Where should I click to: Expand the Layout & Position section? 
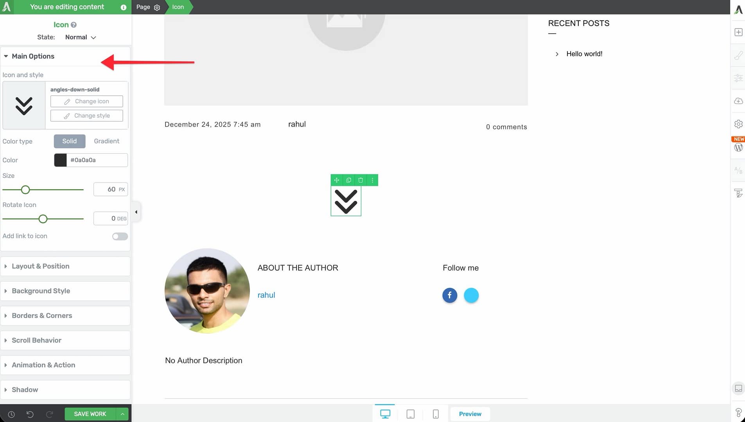(41, 266)
